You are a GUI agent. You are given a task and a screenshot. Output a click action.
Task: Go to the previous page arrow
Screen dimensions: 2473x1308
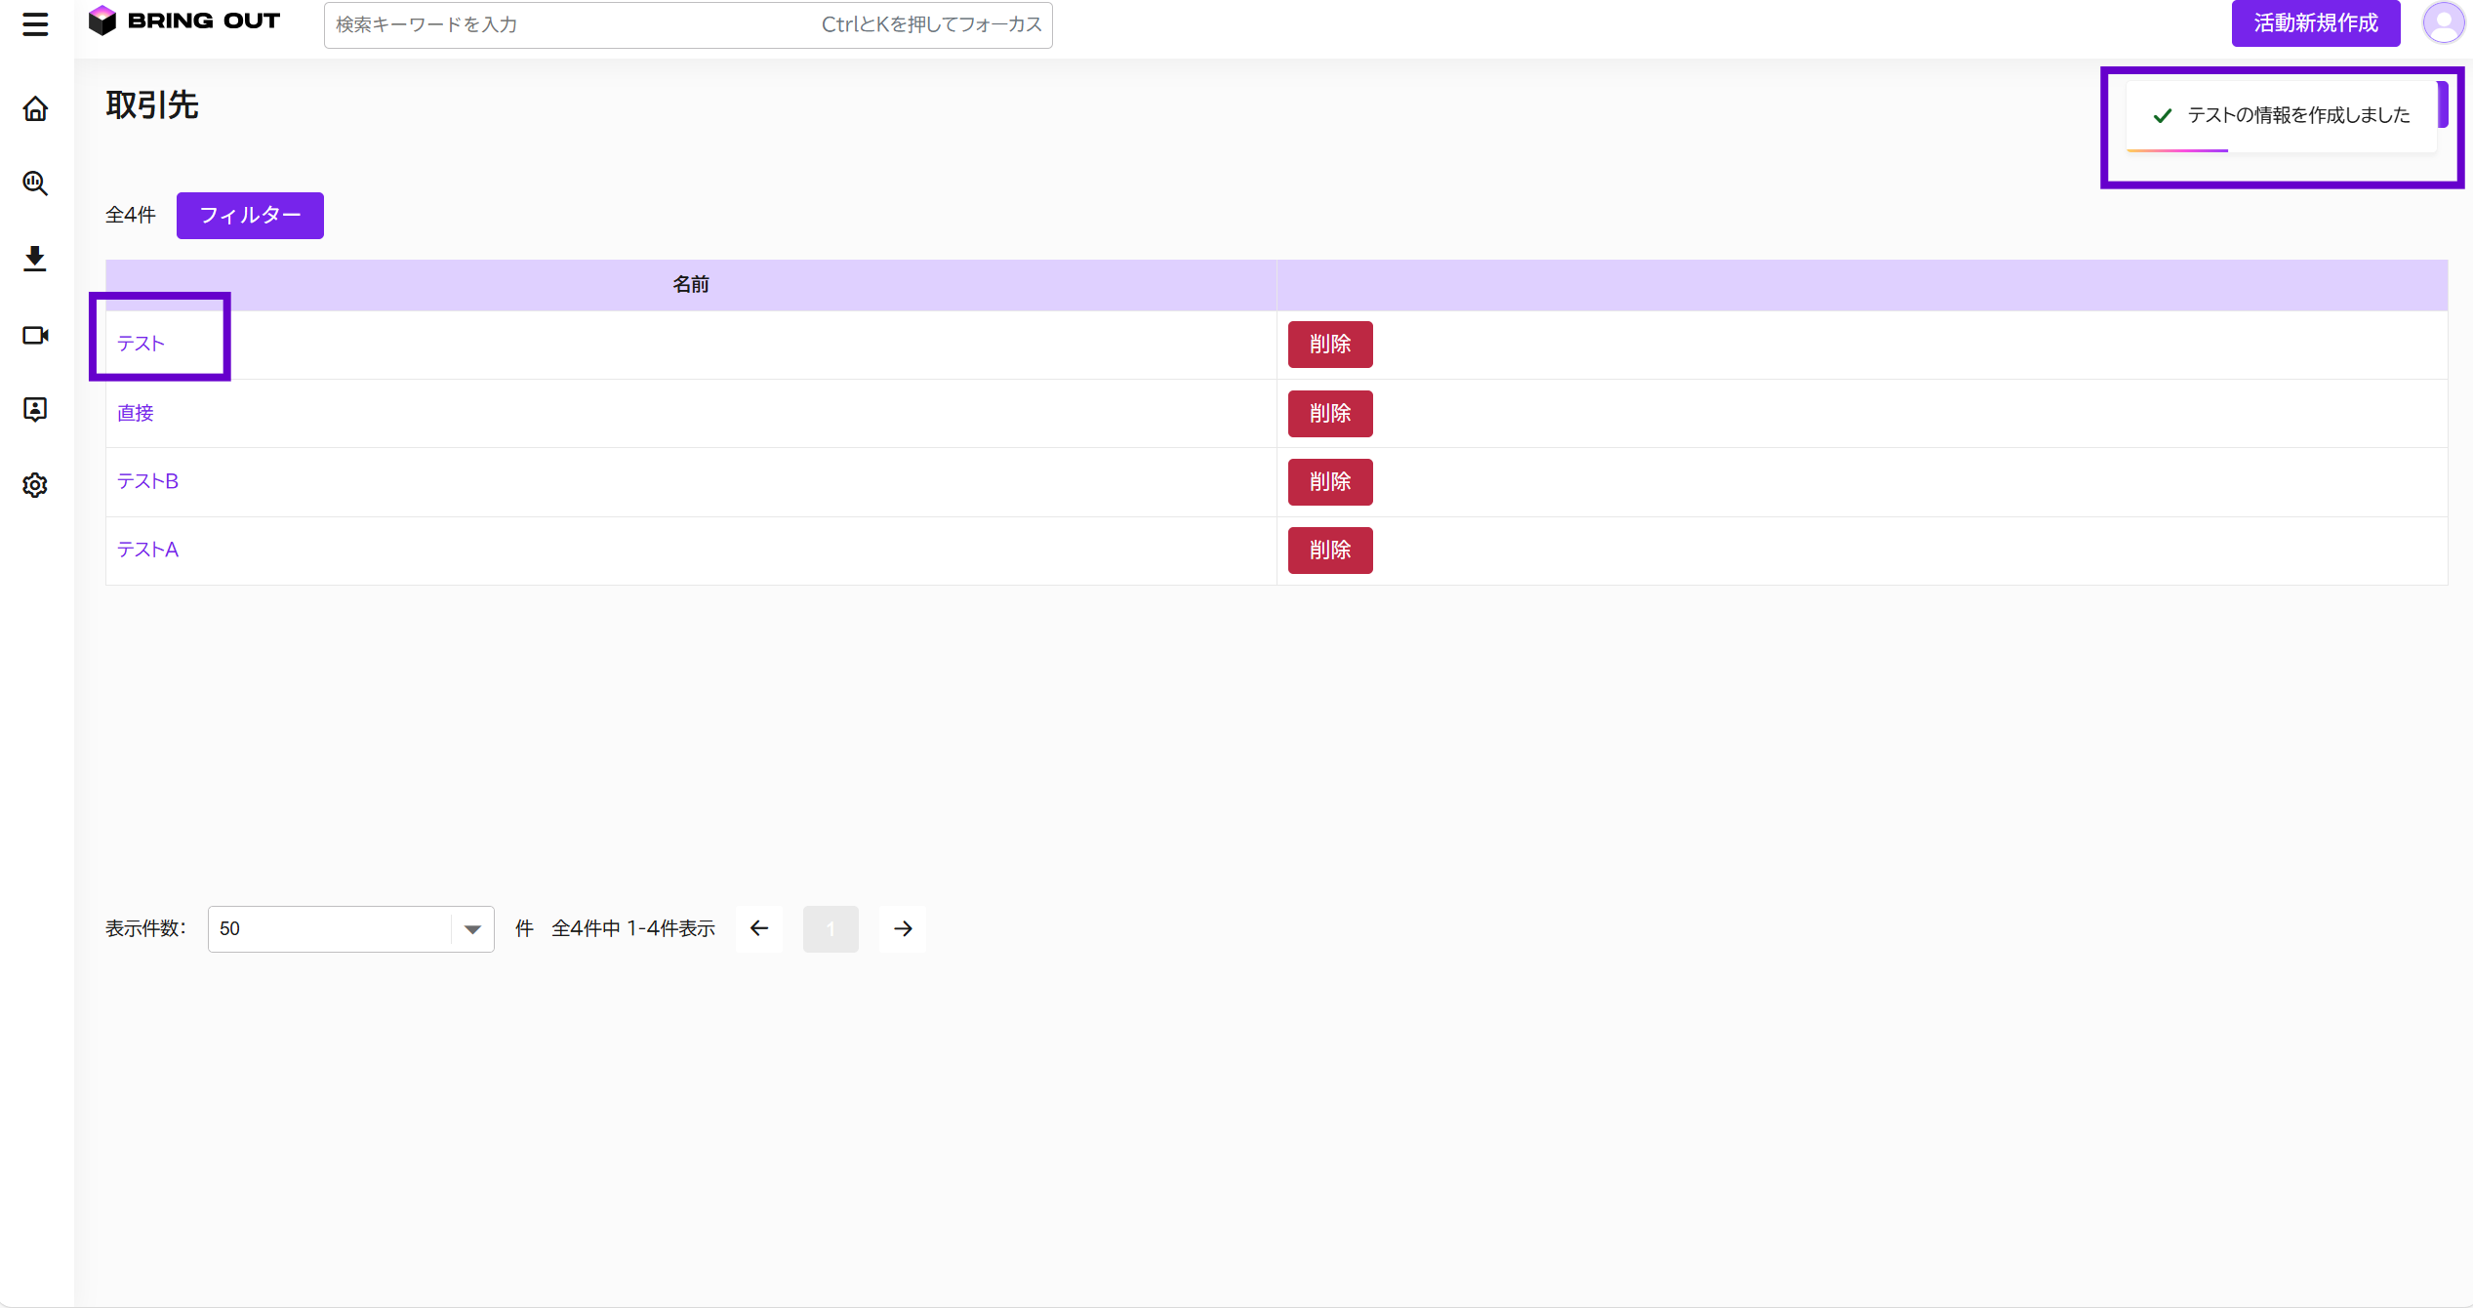coord(759,929)
